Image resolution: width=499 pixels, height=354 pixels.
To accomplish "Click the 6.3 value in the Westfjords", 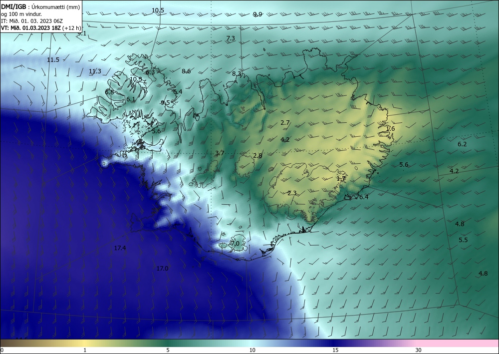I will coord(150,72).
